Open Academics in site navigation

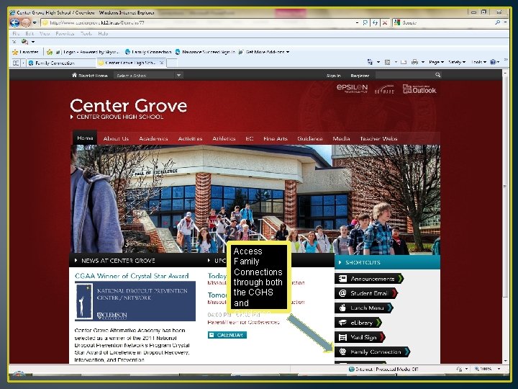click(x=153, y=138)
